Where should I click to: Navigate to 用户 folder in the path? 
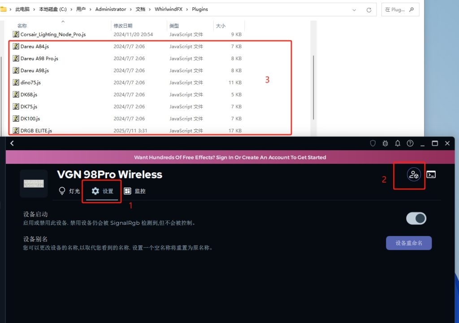(x=81, y=9)
